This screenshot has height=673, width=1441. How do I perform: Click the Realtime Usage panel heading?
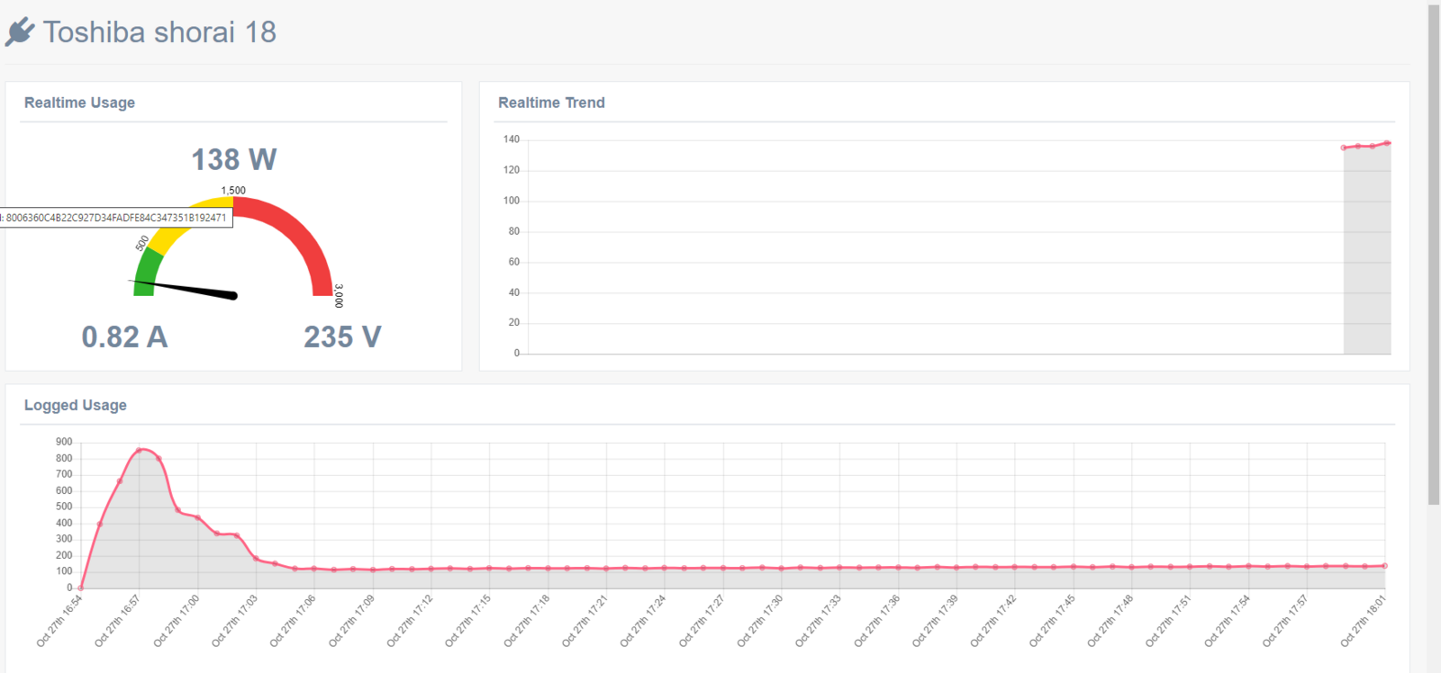point(79,103)
